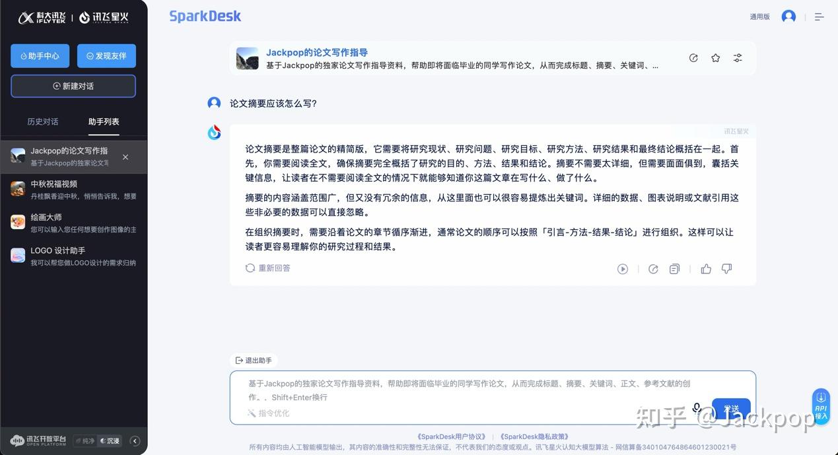Switch to 助手列表 tab
This screenshot has height=455, width=838.
pyautogui.click(x=104, y=122)
